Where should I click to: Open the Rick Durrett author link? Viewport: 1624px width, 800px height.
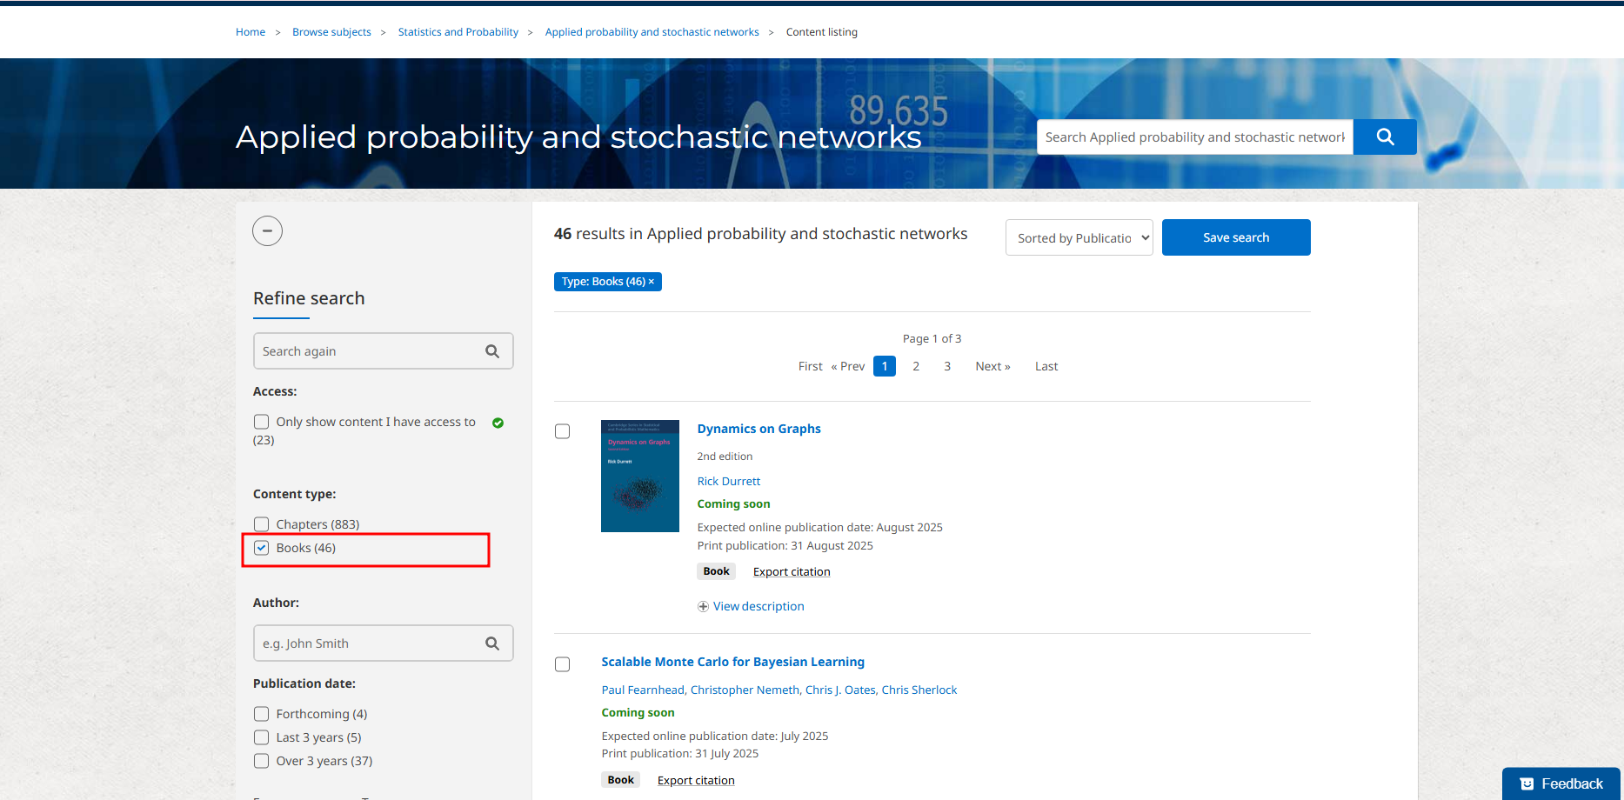728,481
